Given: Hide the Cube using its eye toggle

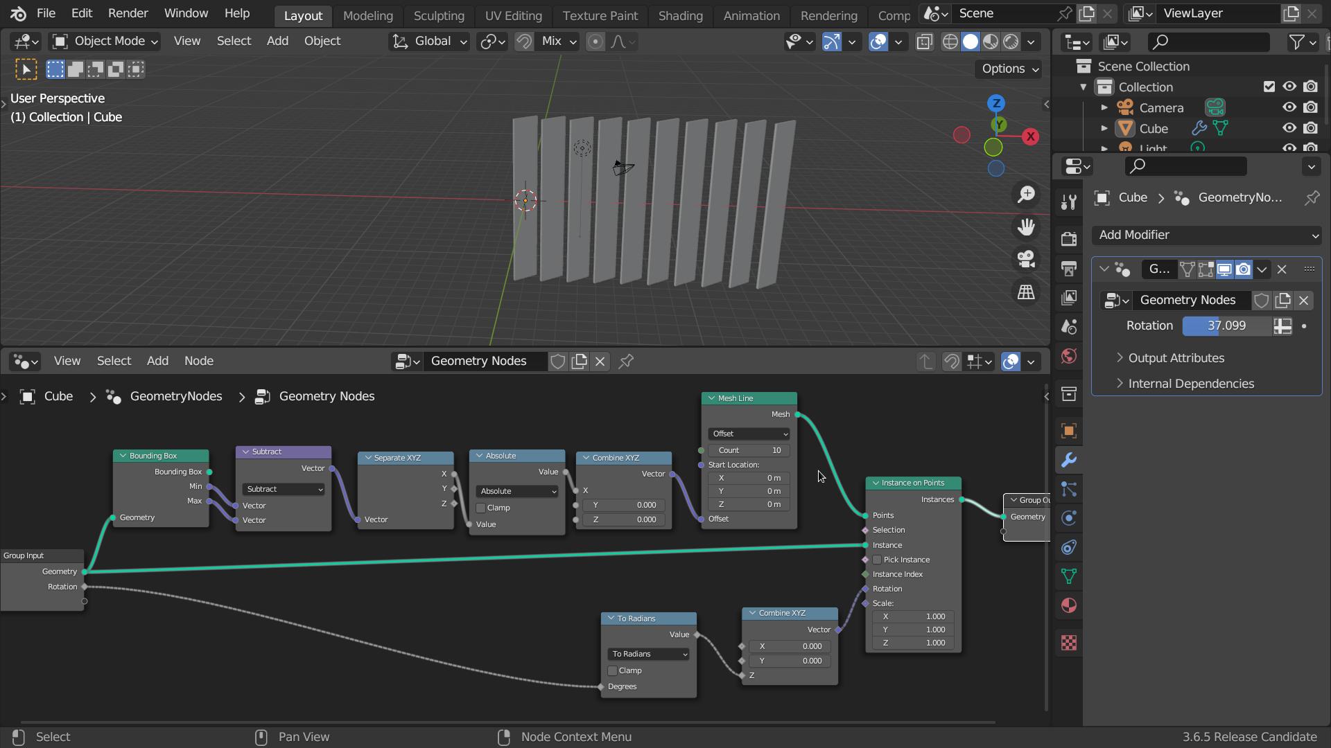Looking at the screenshot, I should coord(1289,128).
